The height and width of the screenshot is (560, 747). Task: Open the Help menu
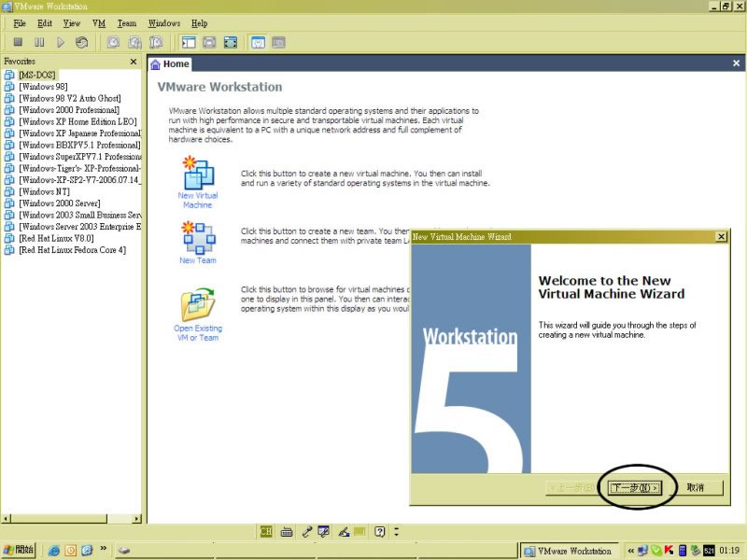199,23
